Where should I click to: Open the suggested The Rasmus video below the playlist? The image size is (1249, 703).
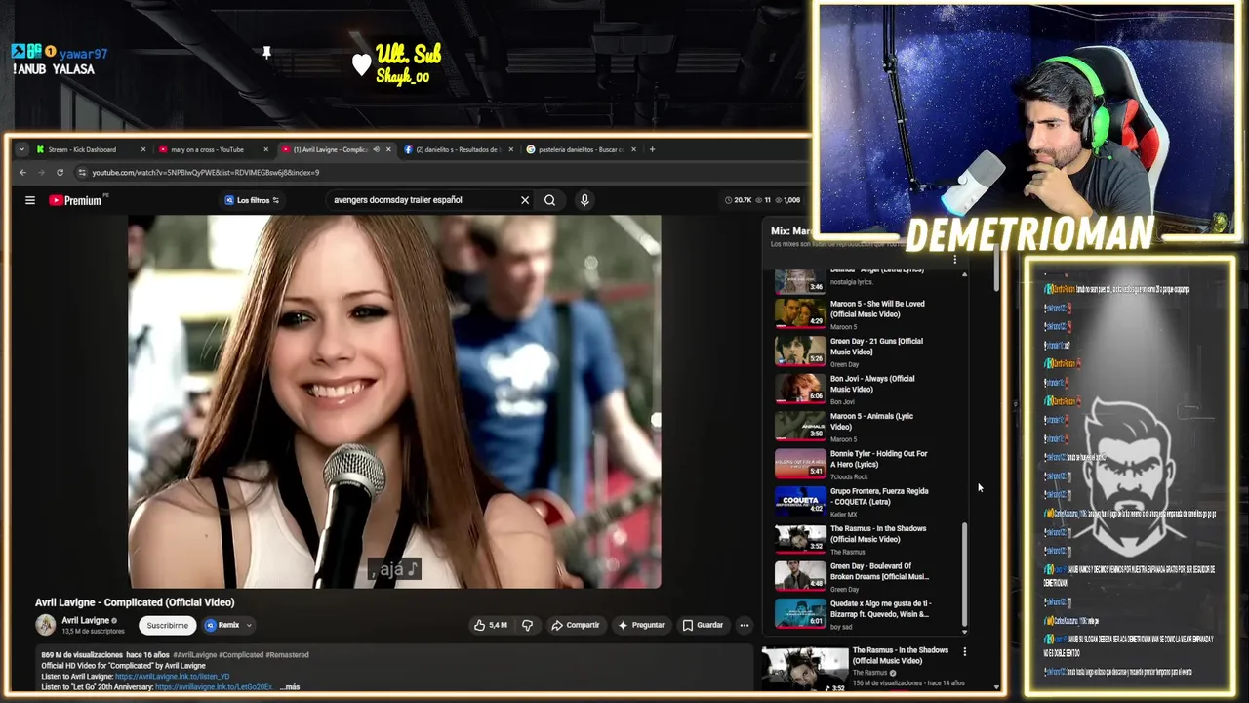pos(805,669)
